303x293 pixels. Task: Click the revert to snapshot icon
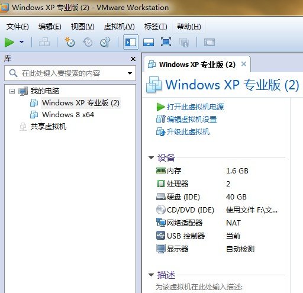88,42
